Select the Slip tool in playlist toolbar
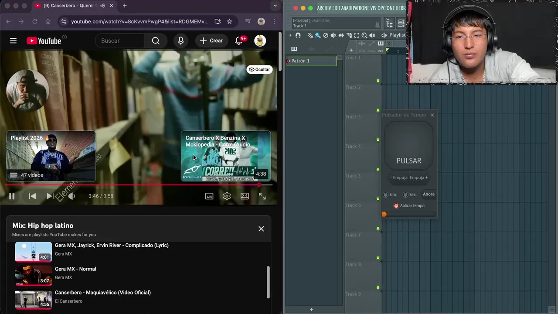 (x=341, y=35)
